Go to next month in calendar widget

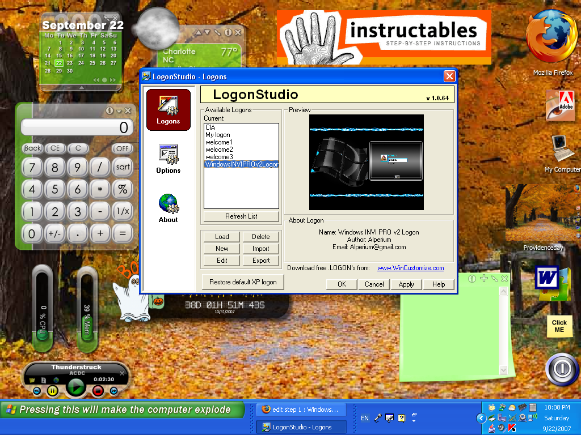coord(113,80)
